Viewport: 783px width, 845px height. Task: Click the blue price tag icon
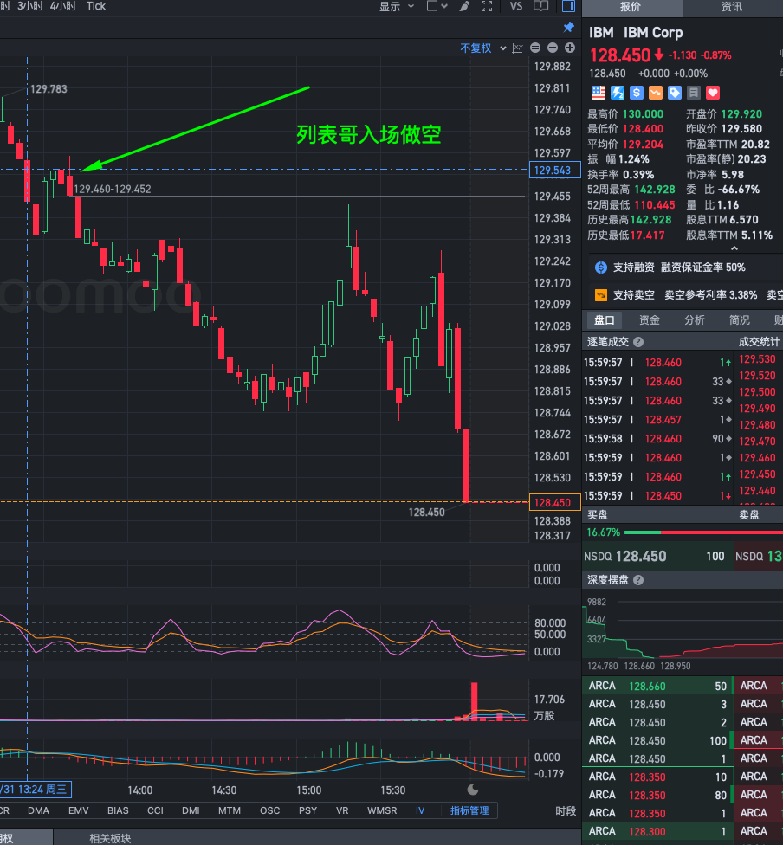675,93
